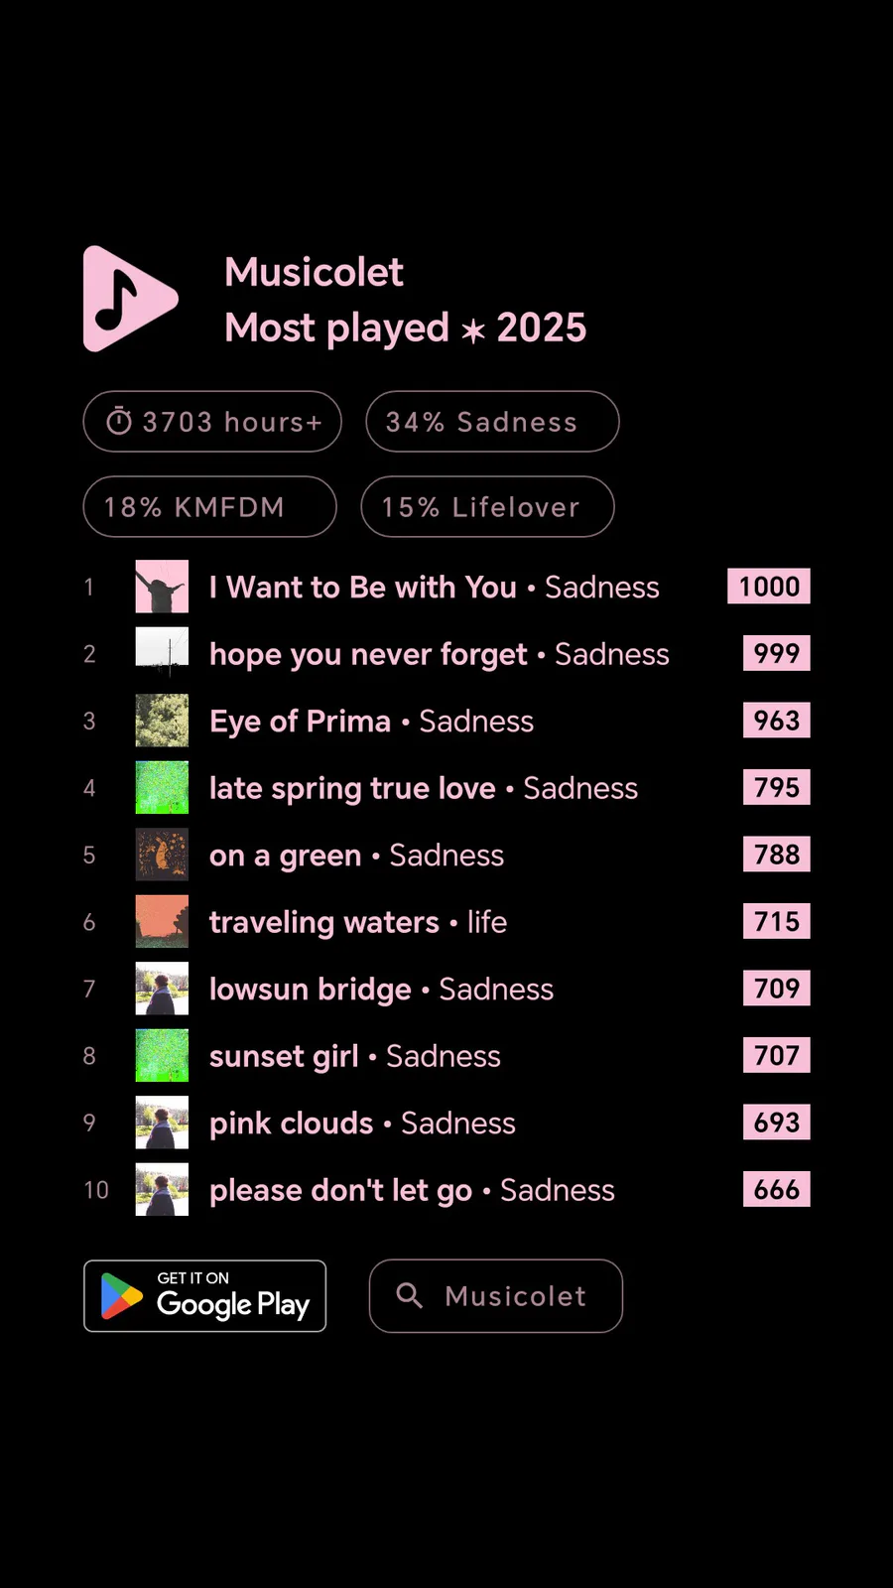893x1588 pixels.
Task: Tap the album art for traveling waters
Action: click(x=162, y=922)
